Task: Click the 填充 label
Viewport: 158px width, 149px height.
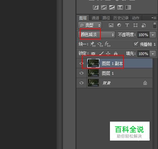Action: coord(131,53)
